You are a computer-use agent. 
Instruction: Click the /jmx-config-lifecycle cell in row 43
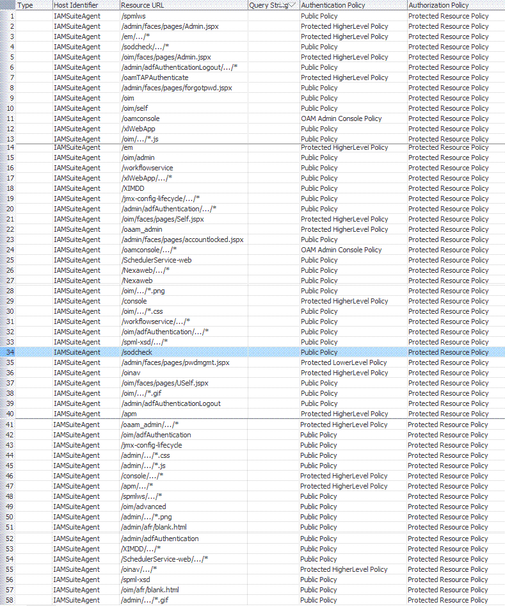point(184,445)
